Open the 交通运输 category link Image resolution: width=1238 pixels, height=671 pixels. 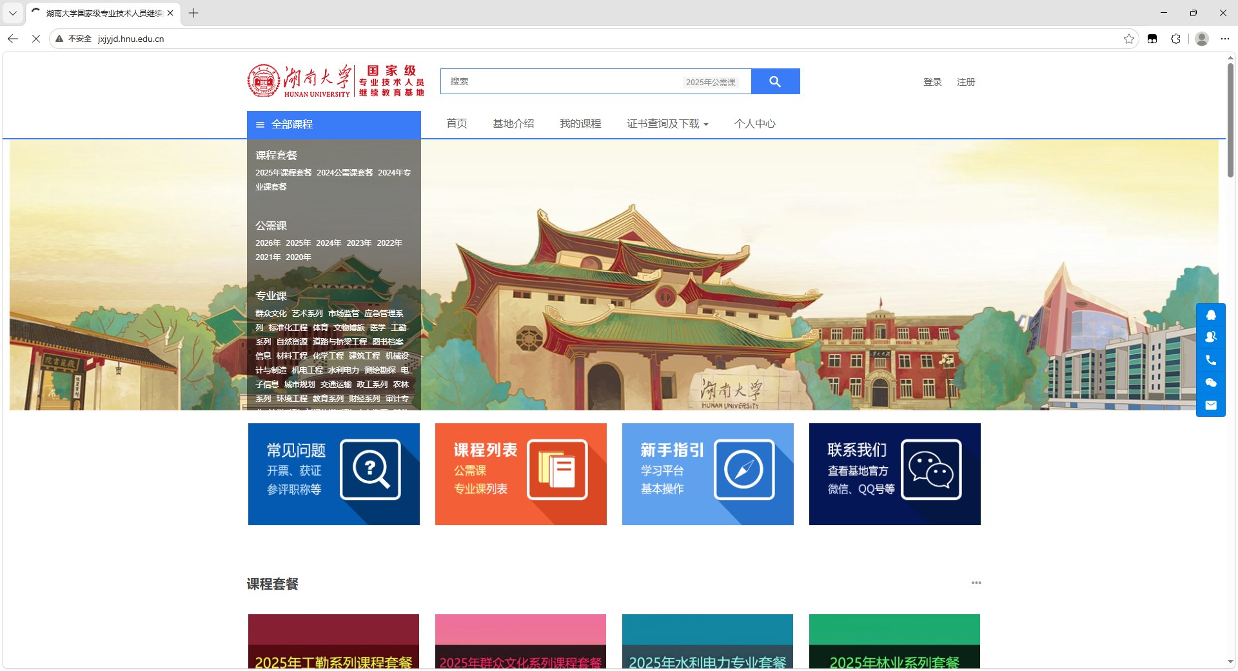[x=336, y=385]
